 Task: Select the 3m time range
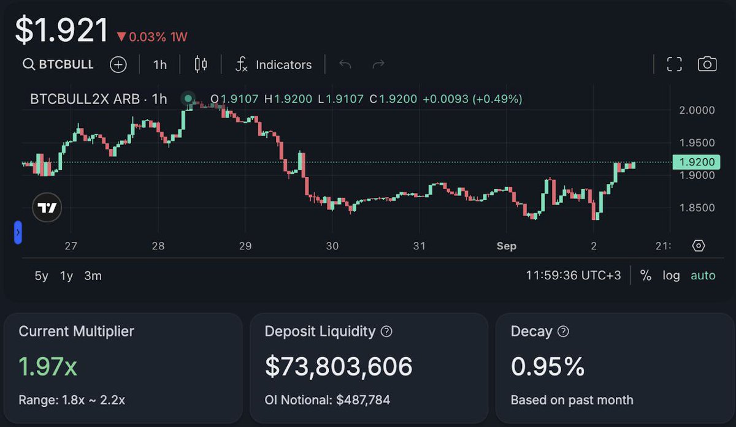[93, 276]
